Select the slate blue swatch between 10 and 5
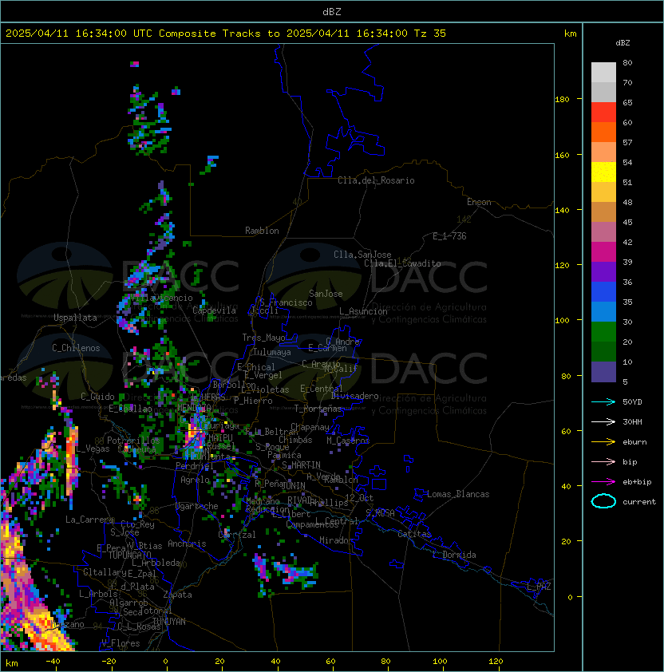Viewport: 664px width, 672px height. (x=603, y=372)
